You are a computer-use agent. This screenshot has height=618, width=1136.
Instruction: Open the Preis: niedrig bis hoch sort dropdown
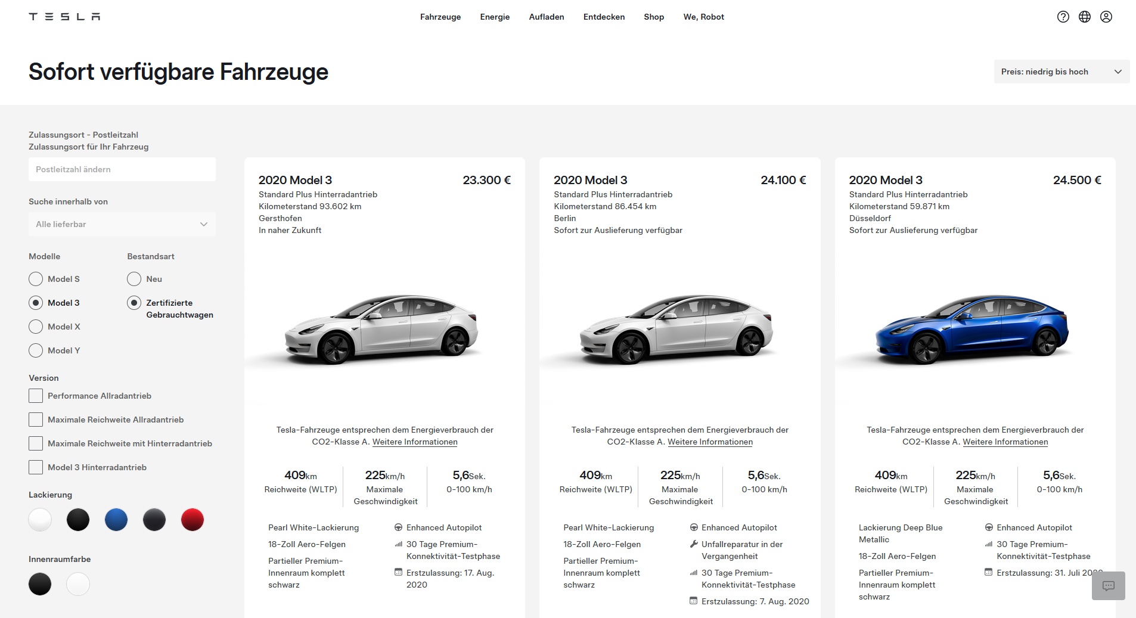1061,72
